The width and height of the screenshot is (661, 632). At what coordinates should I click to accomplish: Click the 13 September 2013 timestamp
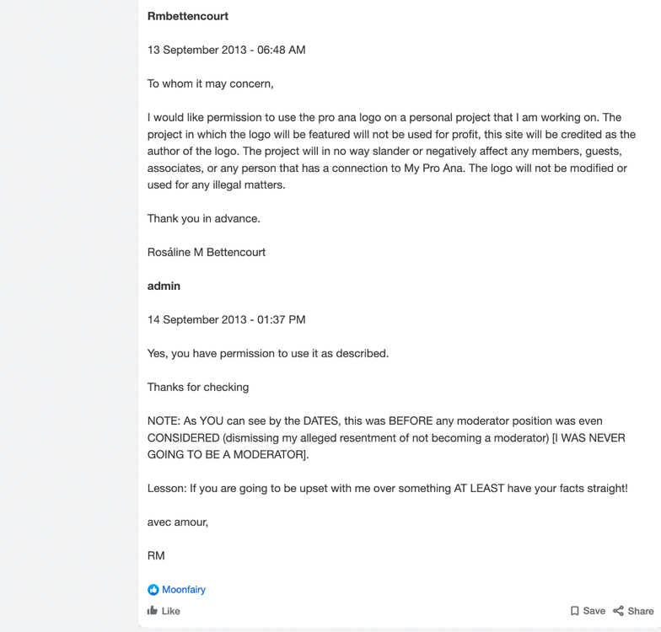(226, 51)
